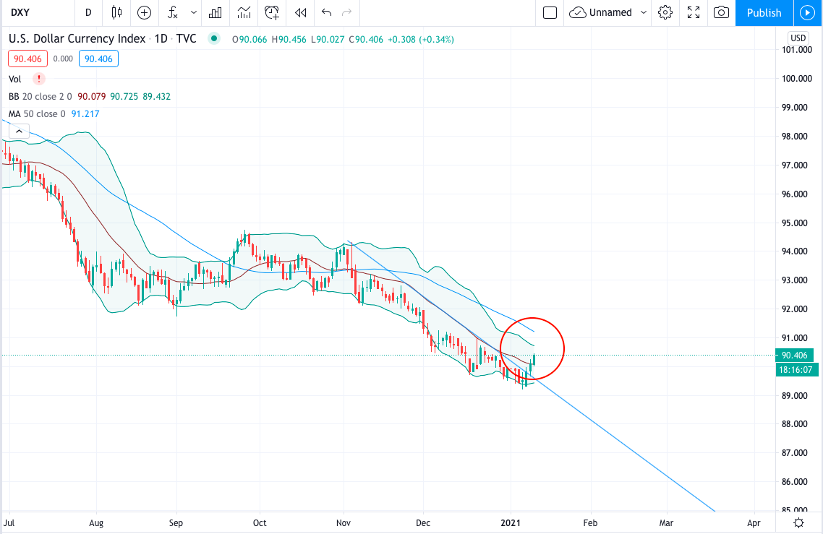Select the candlestick chart style icon
The image size is (823, 534).
point(115,13)
